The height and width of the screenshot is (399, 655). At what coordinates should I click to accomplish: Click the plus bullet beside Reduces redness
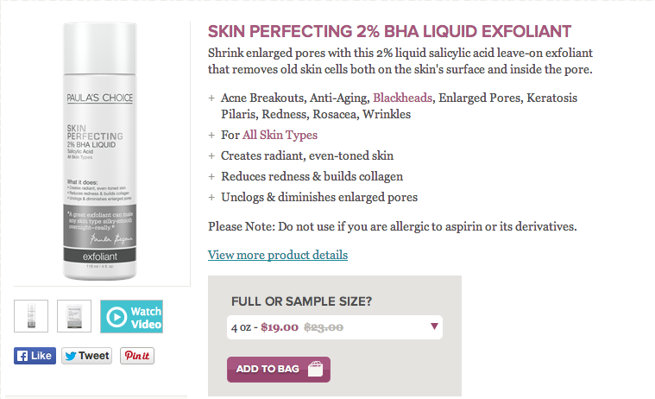[212, 177]
